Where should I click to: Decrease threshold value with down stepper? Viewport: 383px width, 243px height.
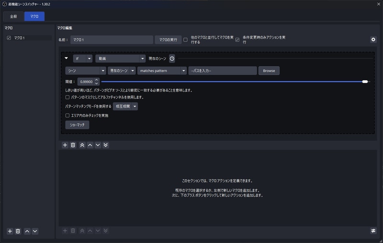coord(97,83)
